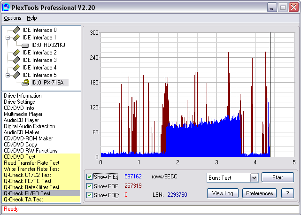Viewport: 301px width, 215px height.
Task: Open CD/DVD Info
Action: 19,108
